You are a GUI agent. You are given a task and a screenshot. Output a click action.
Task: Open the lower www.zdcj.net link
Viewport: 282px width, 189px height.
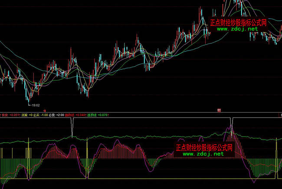[203, 154]
